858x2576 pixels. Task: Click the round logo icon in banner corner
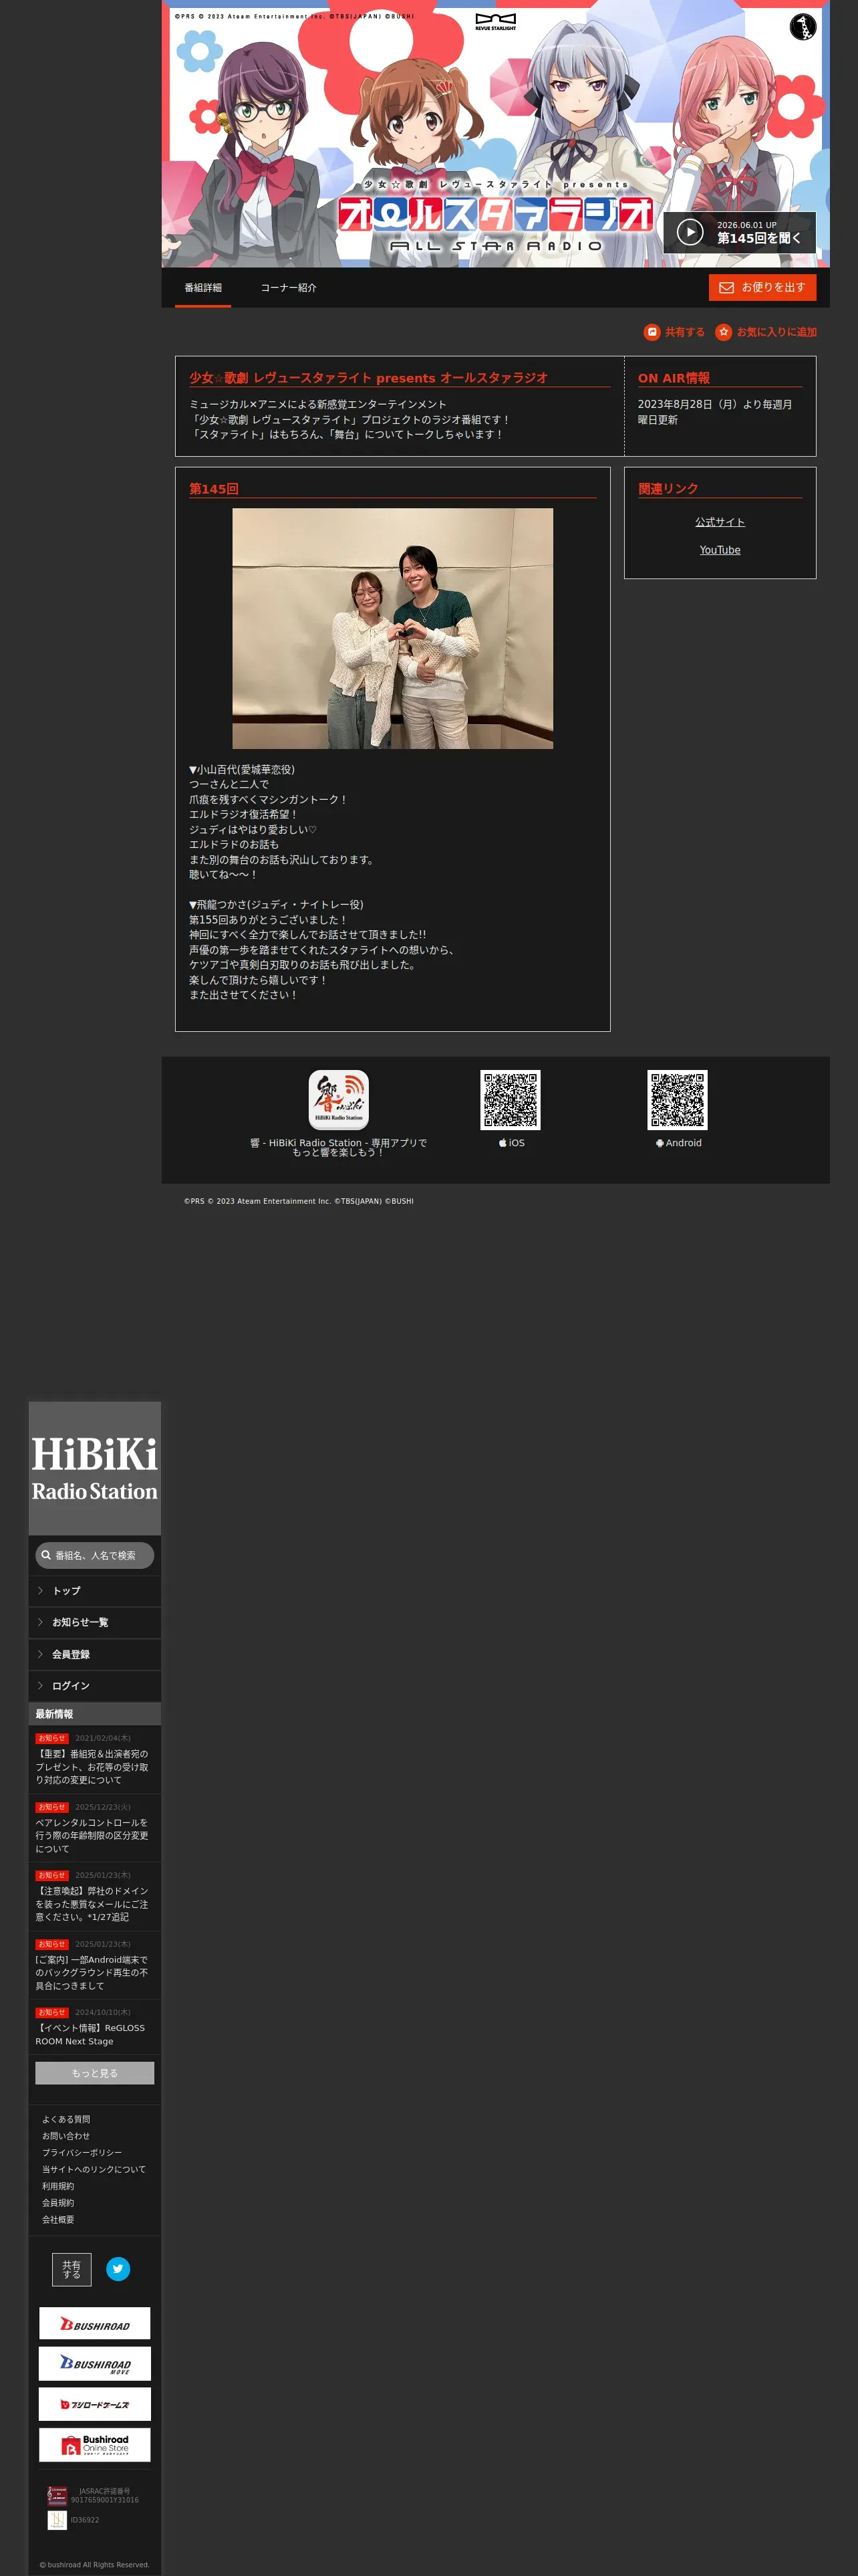(x=802, y=27)
